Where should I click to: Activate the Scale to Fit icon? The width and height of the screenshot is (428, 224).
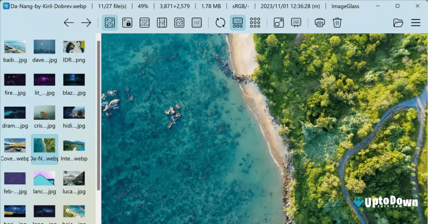(179, 22)
